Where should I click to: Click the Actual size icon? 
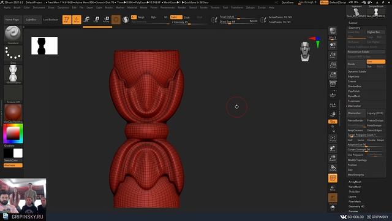coord(333,65)
